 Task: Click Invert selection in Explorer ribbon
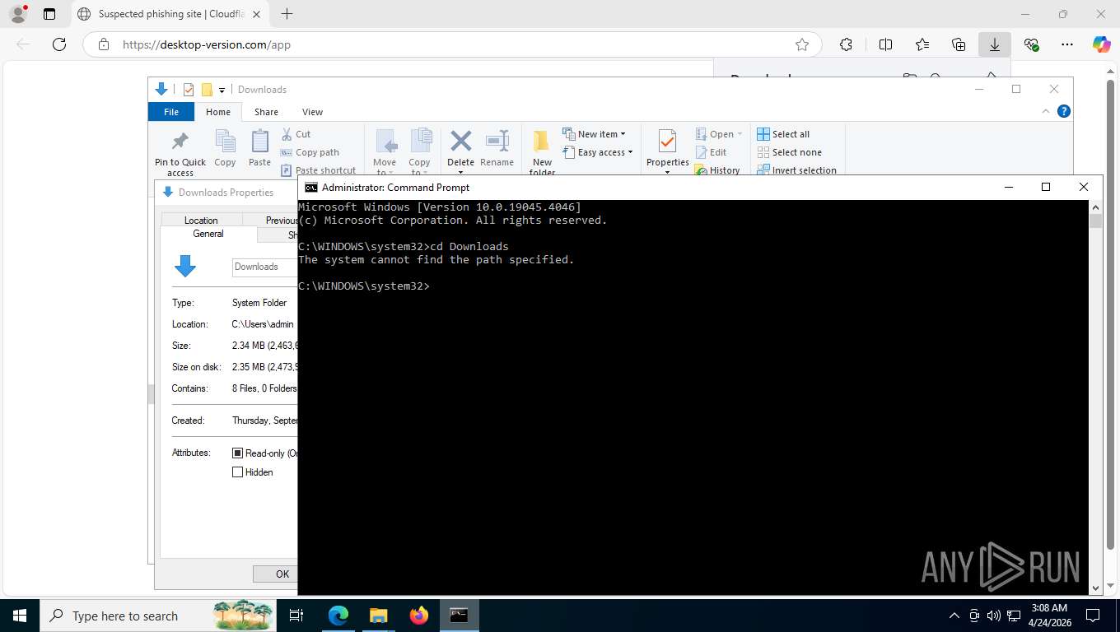796,170
